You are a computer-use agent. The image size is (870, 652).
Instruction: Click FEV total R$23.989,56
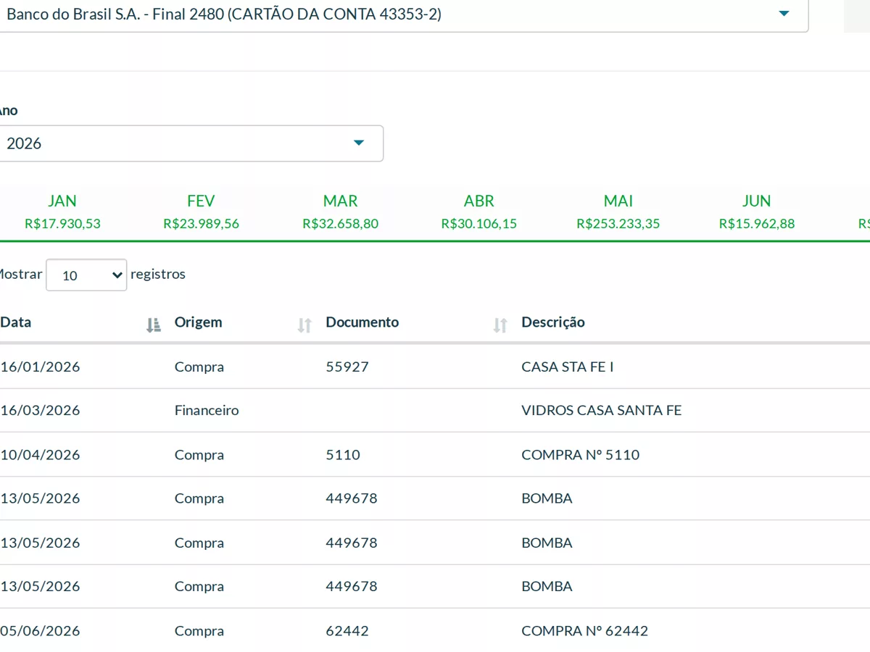click(x=201, y=224)
